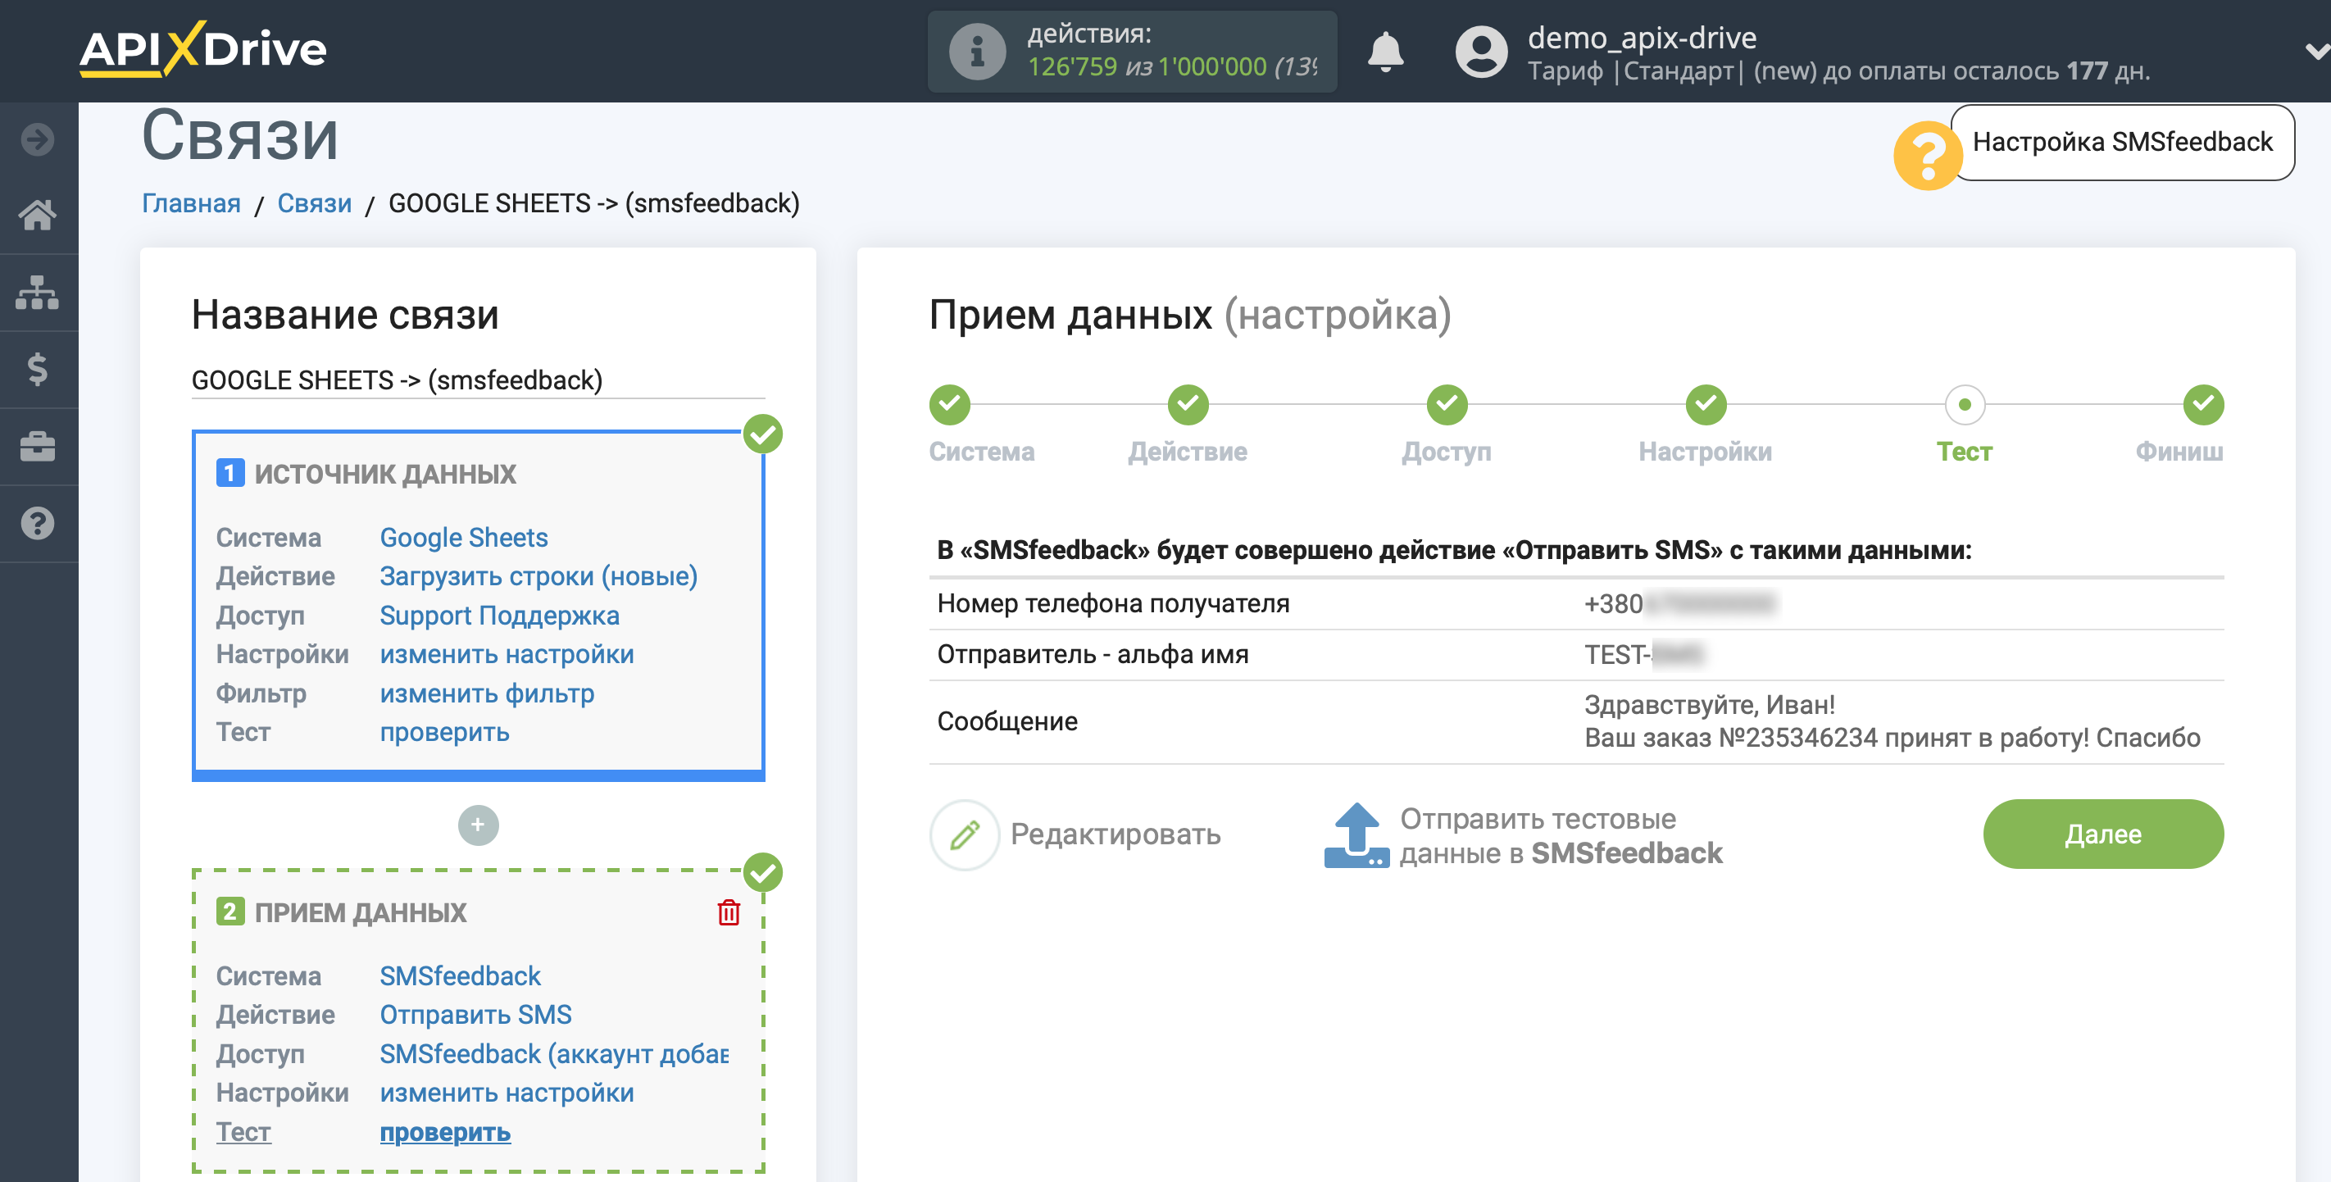Click изменить фильтр link
The image size is (2331, 1182).
pyautogui.click(x=487, y=693)
